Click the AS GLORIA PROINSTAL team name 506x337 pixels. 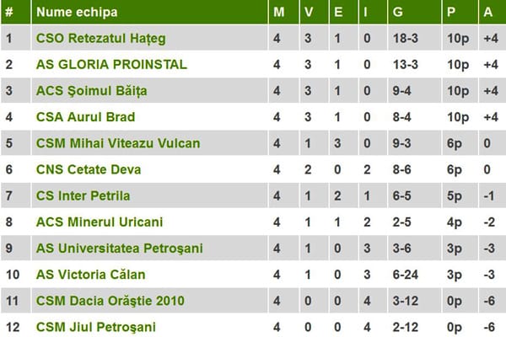pyautogui.click(x=111, y=64)
